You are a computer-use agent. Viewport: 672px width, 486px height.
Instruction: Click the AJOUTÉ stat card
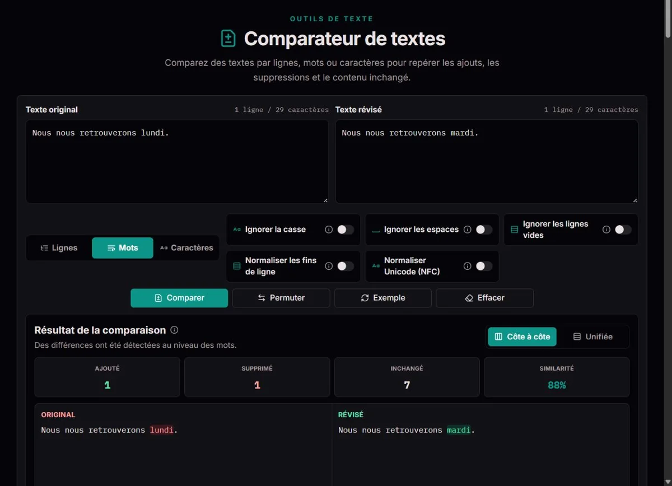point(108,377)
